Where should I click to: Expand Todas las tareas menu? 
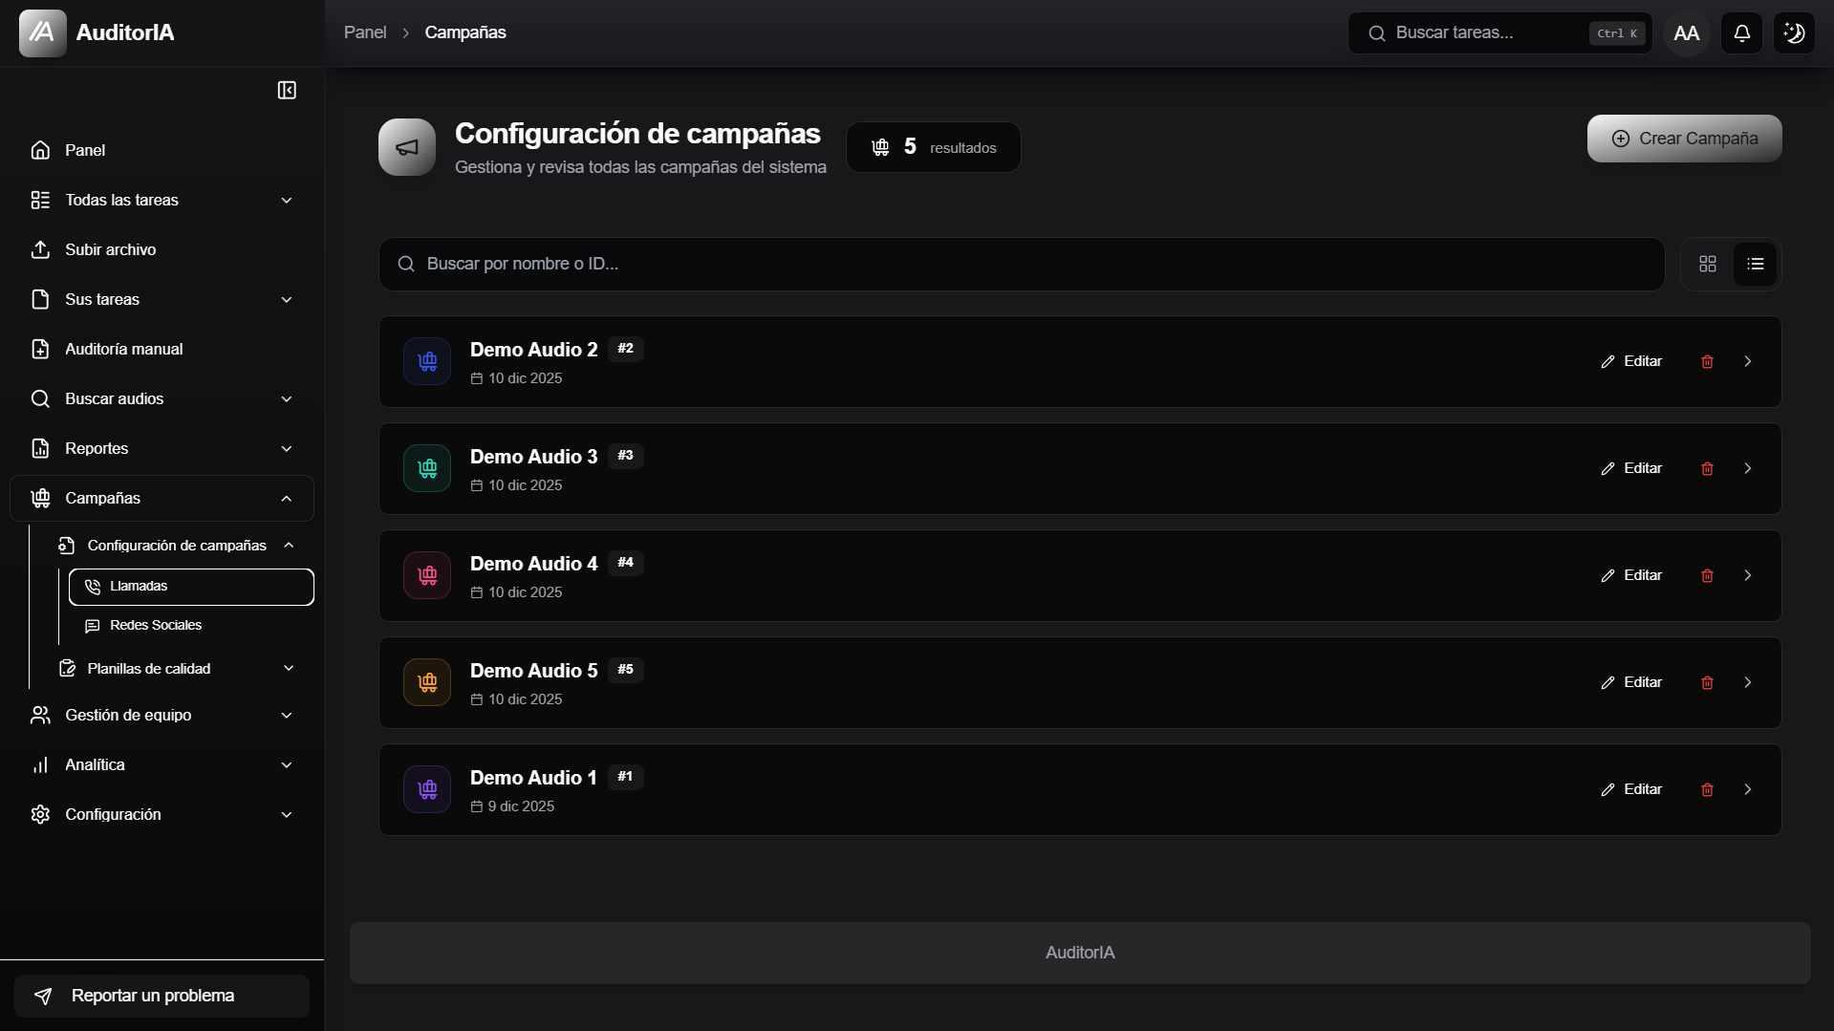pos(162,200)
